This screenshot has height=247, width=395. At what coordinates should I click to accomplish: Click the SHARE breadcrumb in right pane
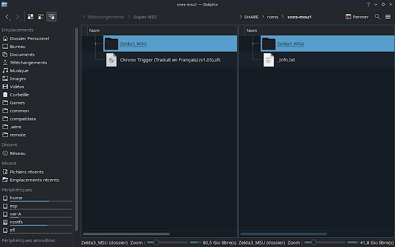pyautogui.click(x=251, y=17)
